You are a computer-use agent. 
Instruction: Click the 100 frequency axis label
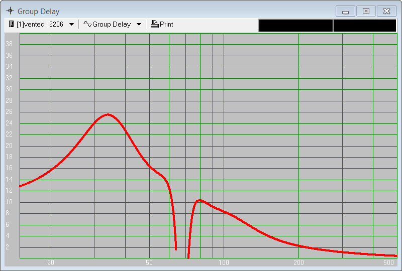pos(224,262)
